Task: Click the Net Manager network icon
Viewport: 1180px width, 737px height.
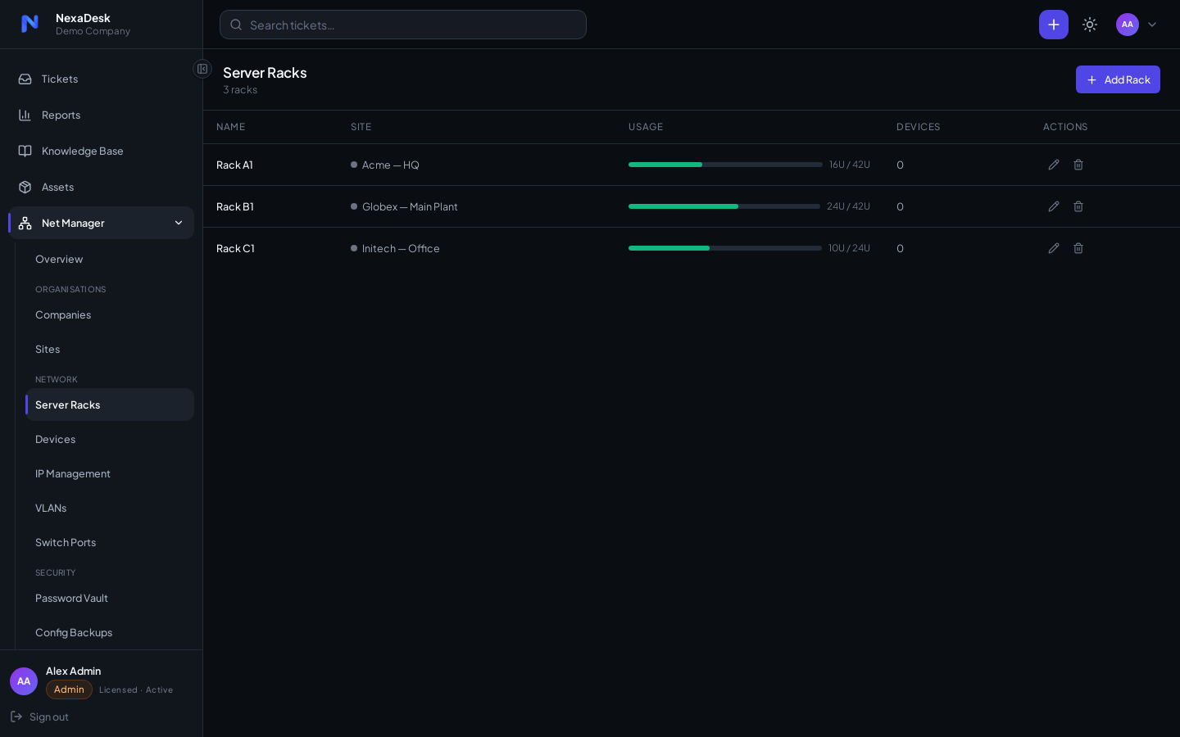Action: pyautogui.click(x=25, y=224)
